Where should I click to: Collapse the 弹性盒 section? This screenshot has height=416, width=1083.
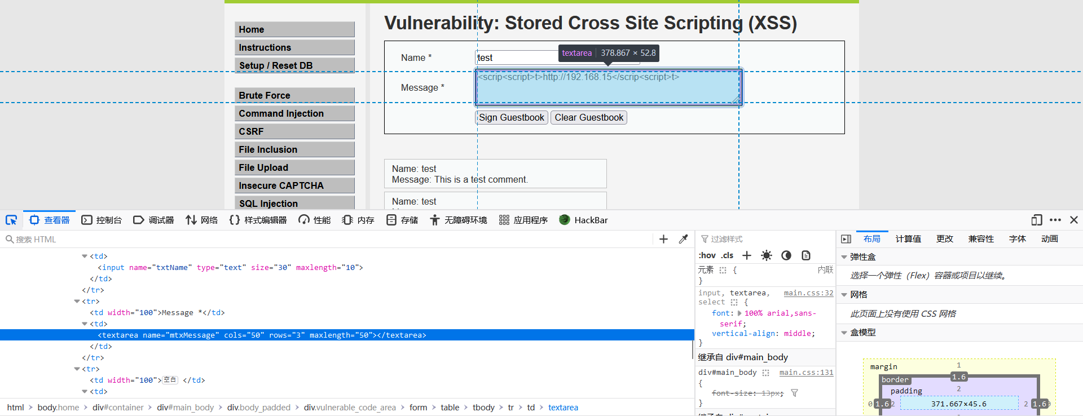click(x=844, y=257)
